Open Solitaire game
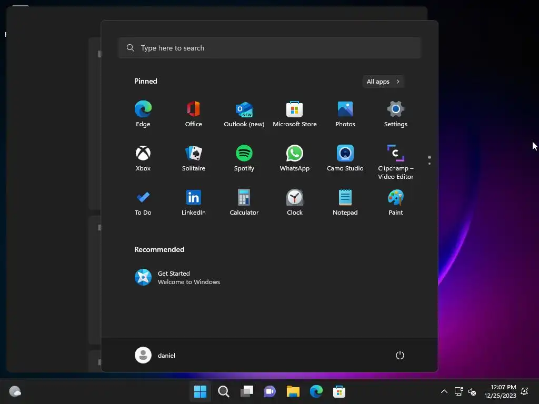The height and width of the screenshot is (404, 539). pos(194,158)
